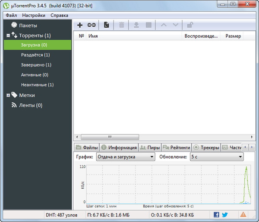Click the Add Torrent from URL link icon
The image size is (259, 222).
pyautogui.click(x=92, y=25)
